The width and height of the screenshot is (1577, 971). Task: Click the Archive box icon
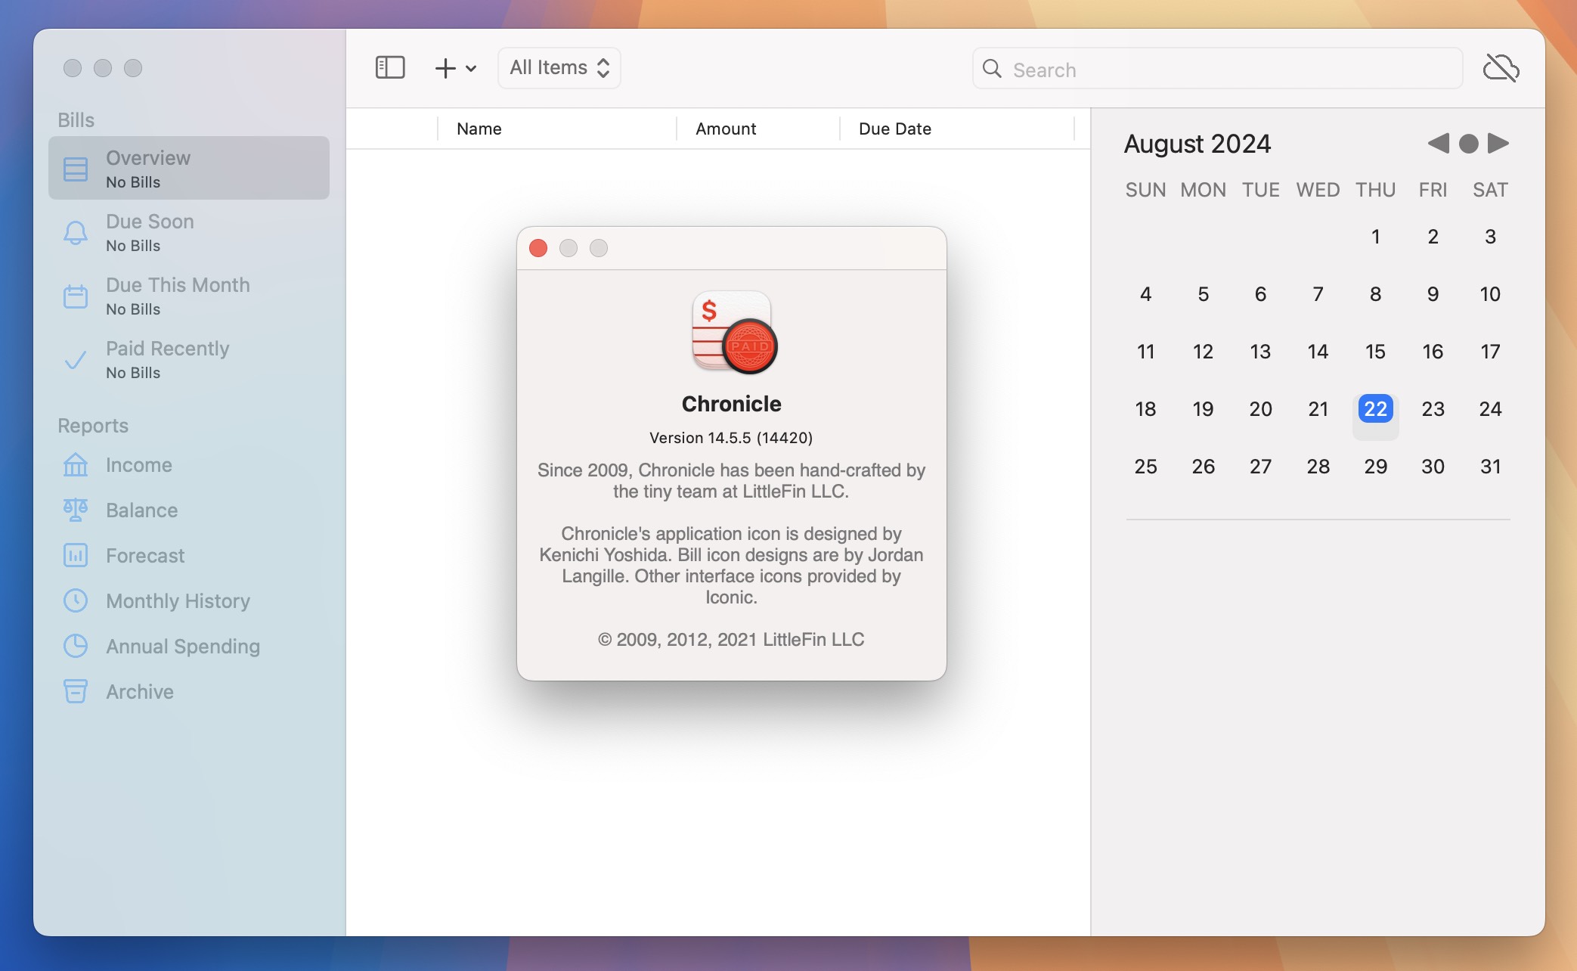(x=76, y=691)
